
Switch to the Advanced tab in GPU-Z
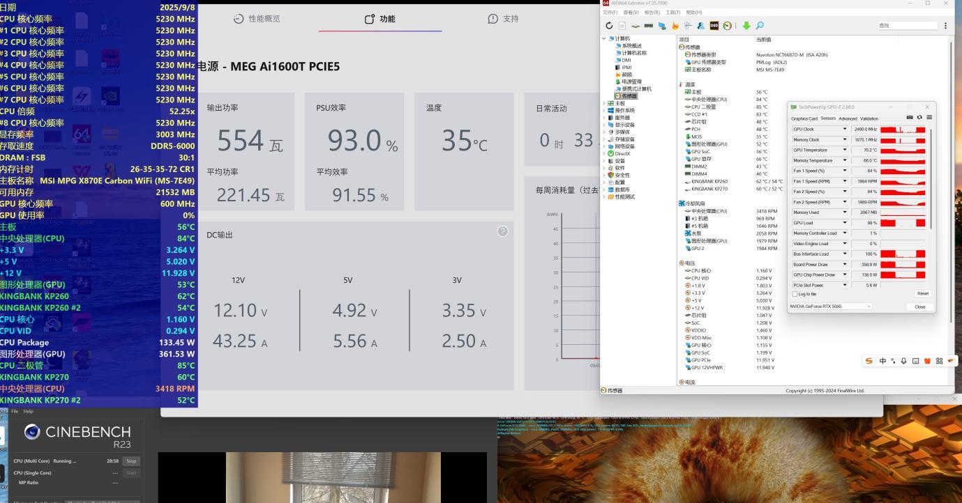[x=848, y=118]
